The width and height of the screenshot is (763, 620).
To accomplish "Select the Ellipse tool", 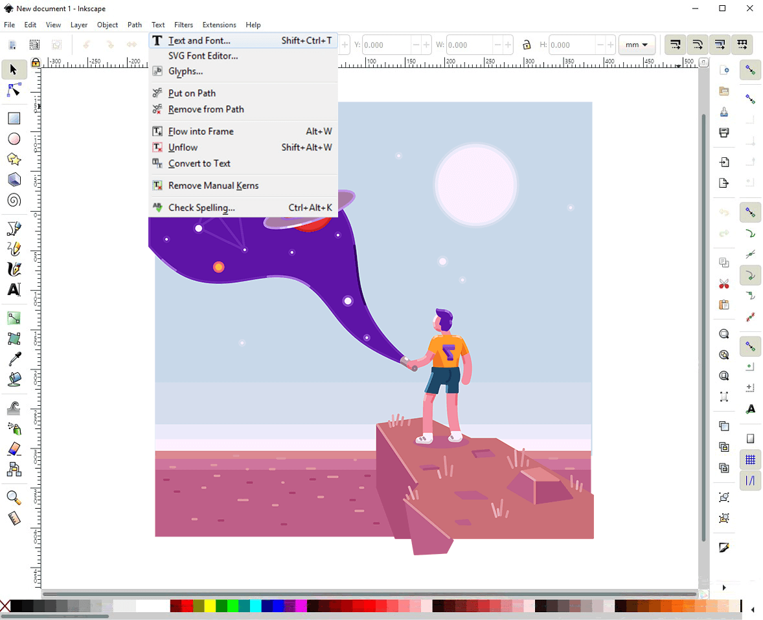I will point(14,138).
